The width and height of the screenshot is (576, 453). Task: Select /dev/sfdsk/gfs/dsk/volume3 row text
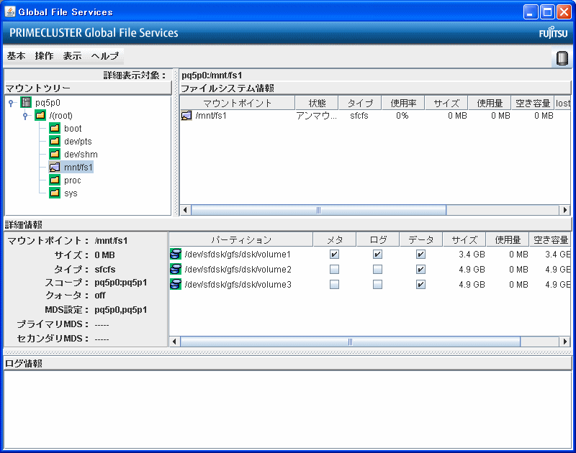click(x=238, y=284)
